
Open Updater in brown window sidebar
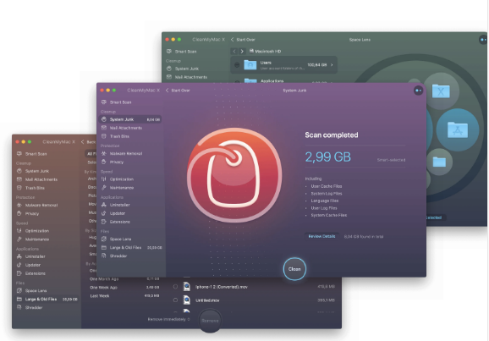click(29, 265)
